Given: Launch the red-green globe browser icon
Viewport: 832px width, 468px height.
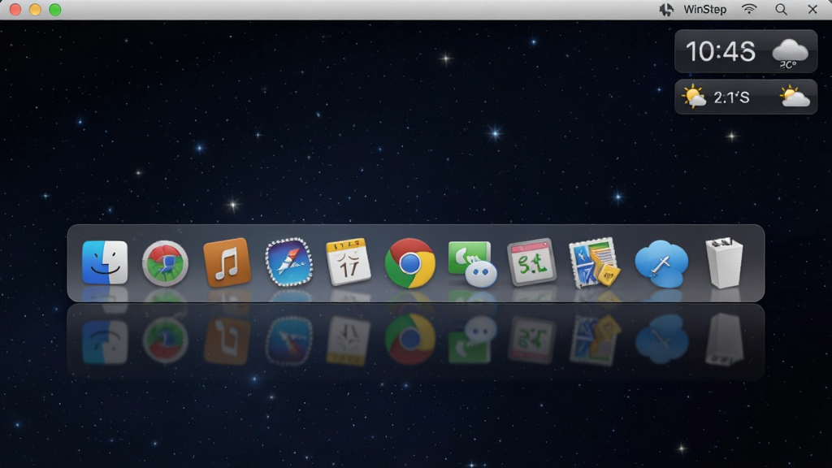Looking at the screenshot, I should (x=165, y=264).
